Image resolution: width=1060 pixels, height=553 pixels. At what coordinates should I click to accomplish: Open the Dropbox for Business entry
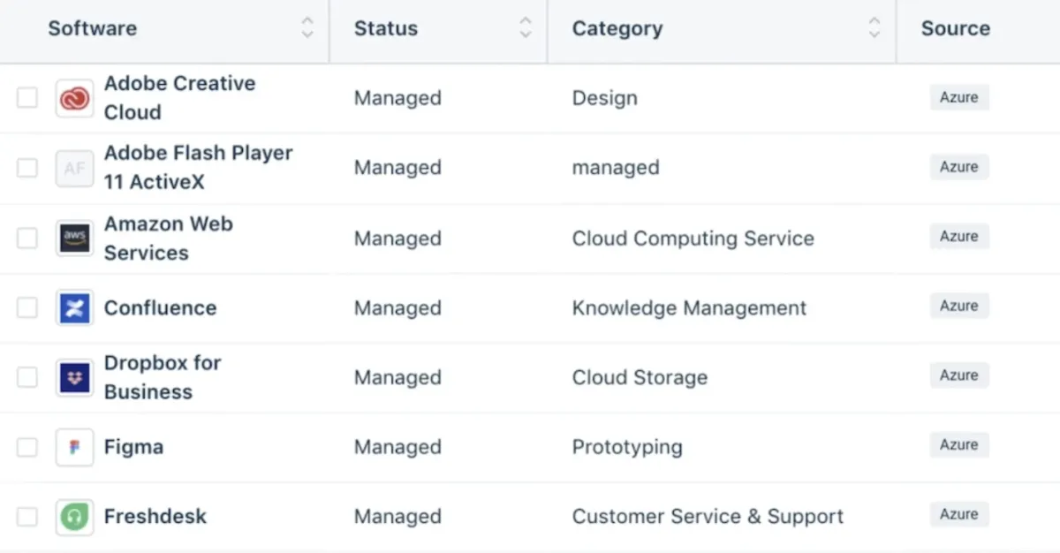163,377
